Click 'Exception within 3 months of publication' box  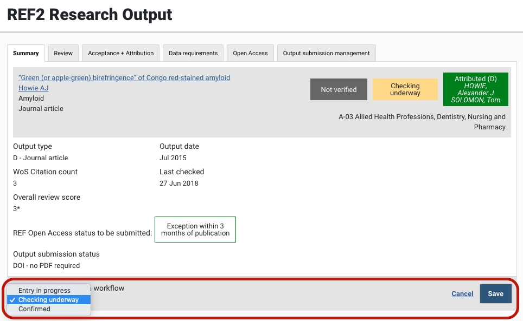pyautogui.click(x=195, y=230)
